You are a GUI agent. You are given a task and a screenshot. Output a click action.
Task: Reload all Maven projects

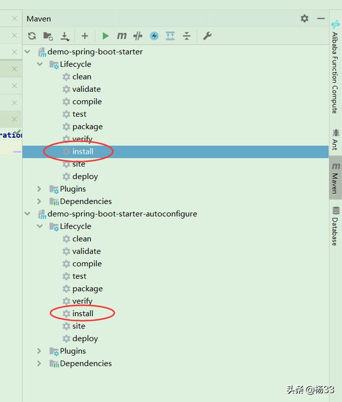tap(32, 36)
